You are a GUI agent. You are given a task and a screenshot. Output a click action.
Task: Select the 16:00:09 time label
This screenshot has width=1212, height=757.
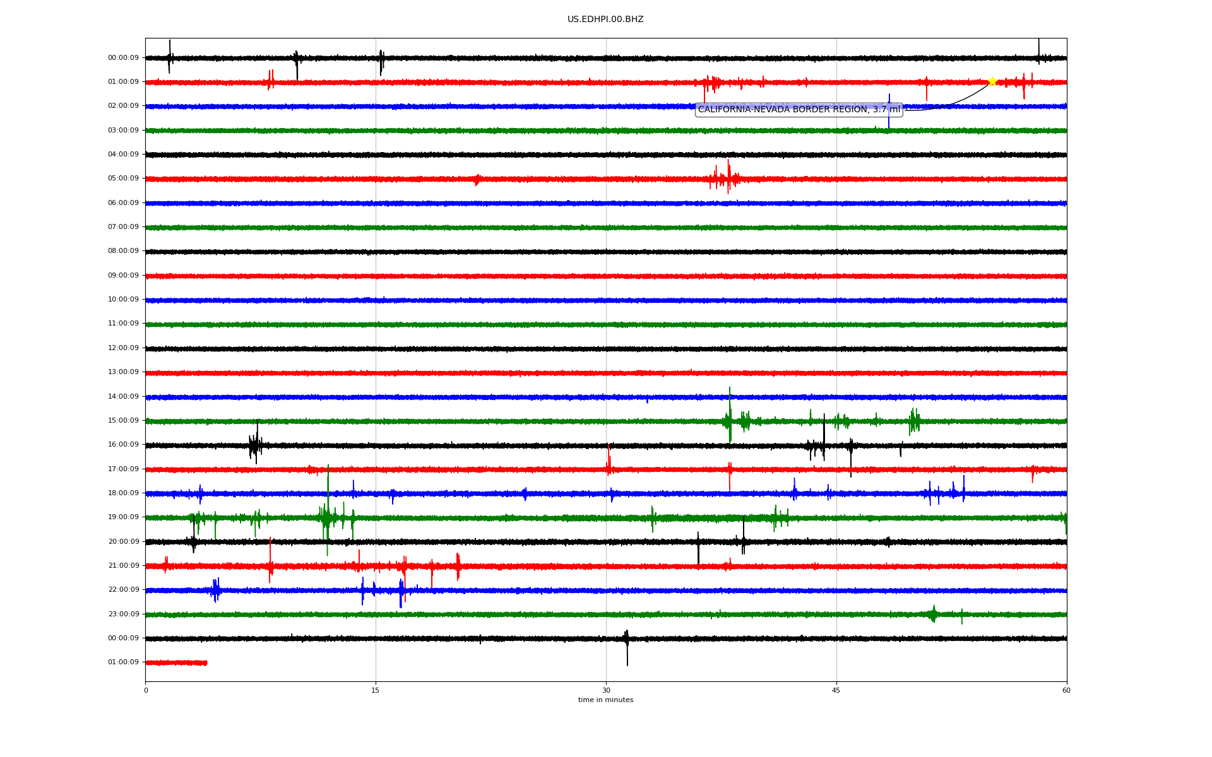tap(123, 445)
